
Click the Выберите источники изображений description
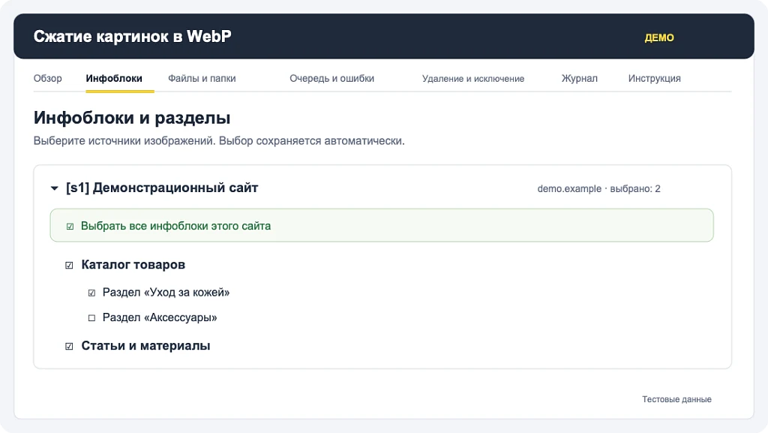click(219, 141)
